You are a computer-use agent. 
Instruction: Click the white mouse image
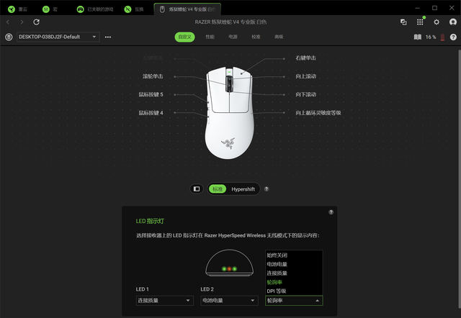229,113
